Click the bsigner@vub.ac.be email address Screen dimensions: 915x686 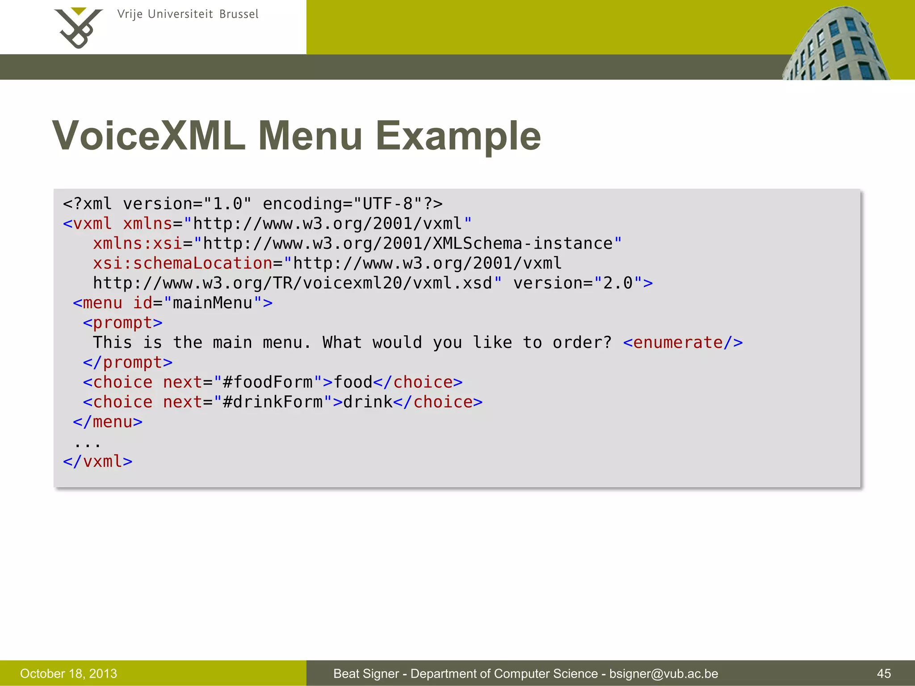(664, 673)
